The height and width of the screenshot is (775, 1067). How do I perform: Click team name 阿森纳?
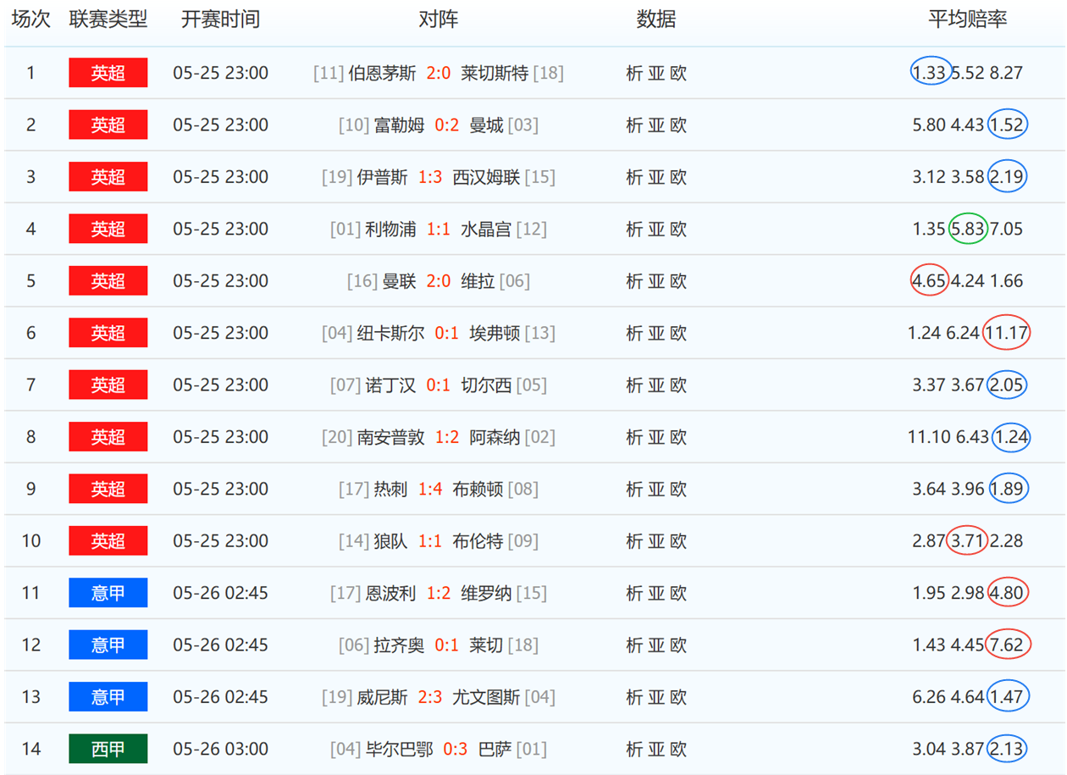495,437
